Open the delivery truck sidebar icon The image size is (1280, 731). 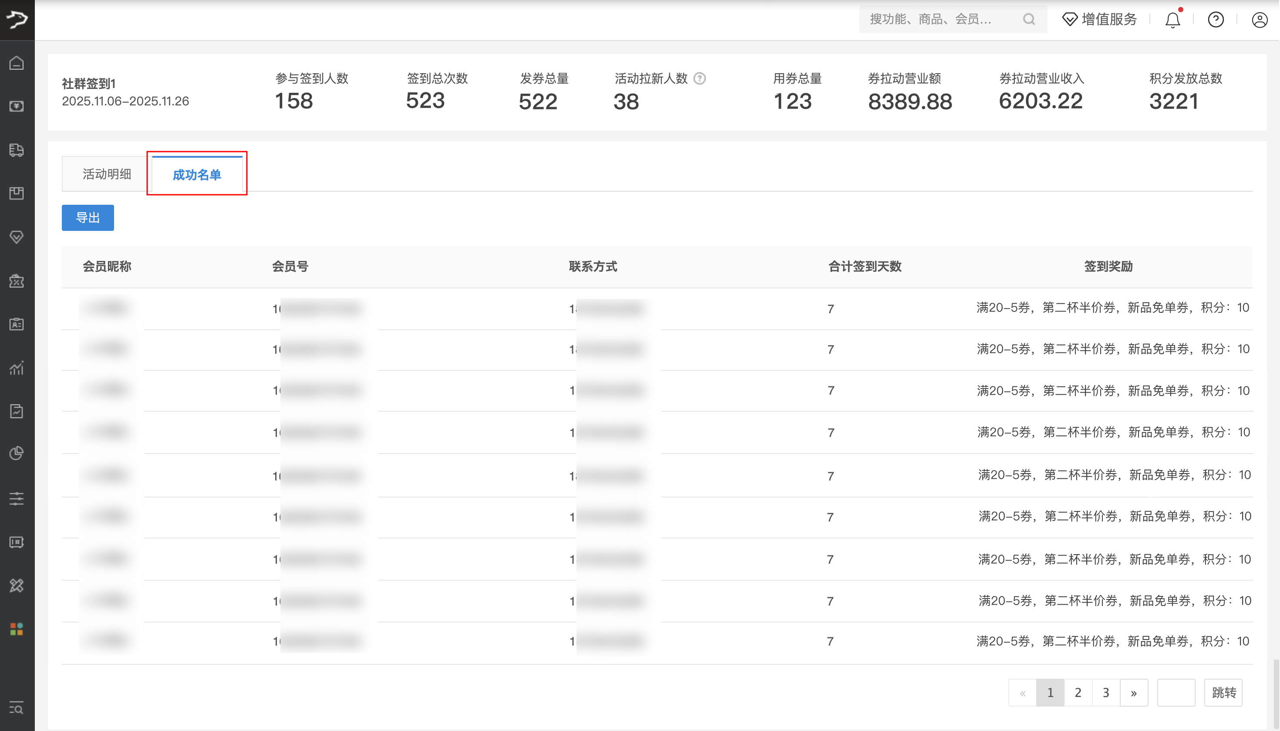17,149
